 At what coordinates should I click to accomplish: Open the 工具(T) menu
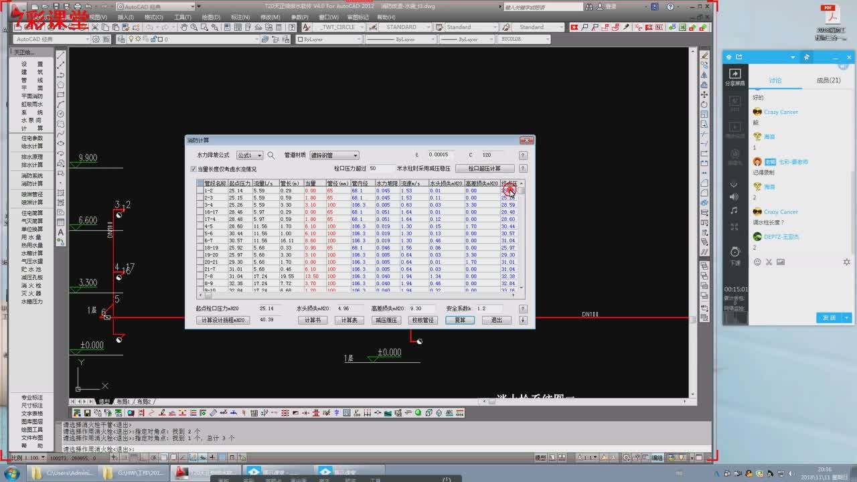(182, 17)
